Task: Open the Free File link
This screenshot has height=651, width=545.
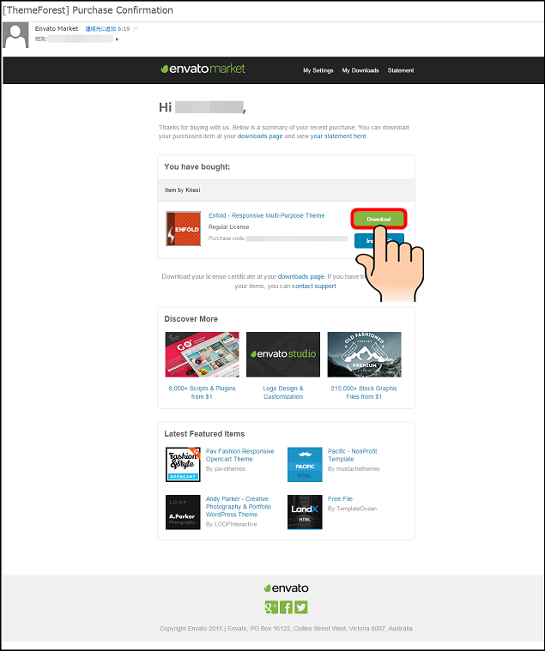Action: point(340,498)
